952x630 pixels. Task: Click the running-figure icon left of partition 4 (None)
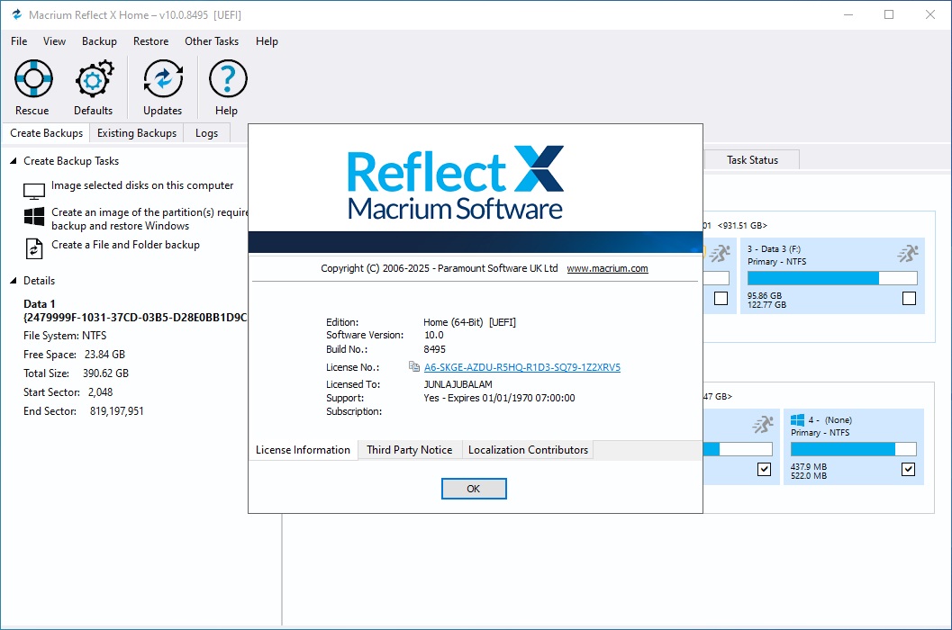[x=763, y=424]
